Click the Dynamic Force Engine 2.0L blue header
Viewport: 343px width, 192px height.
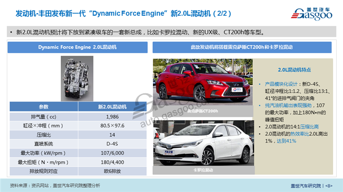pos(77,47)
